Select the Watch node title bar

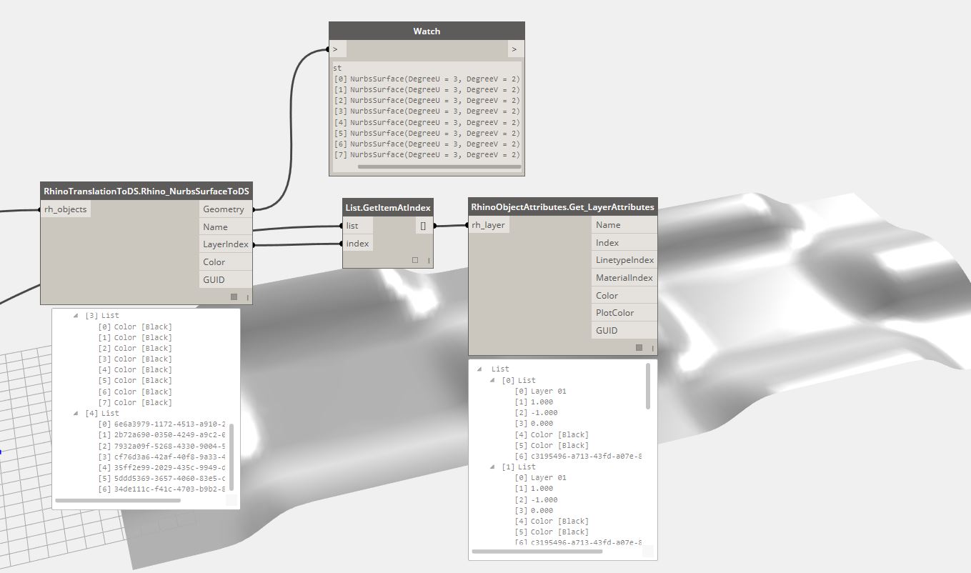[427, 31]
